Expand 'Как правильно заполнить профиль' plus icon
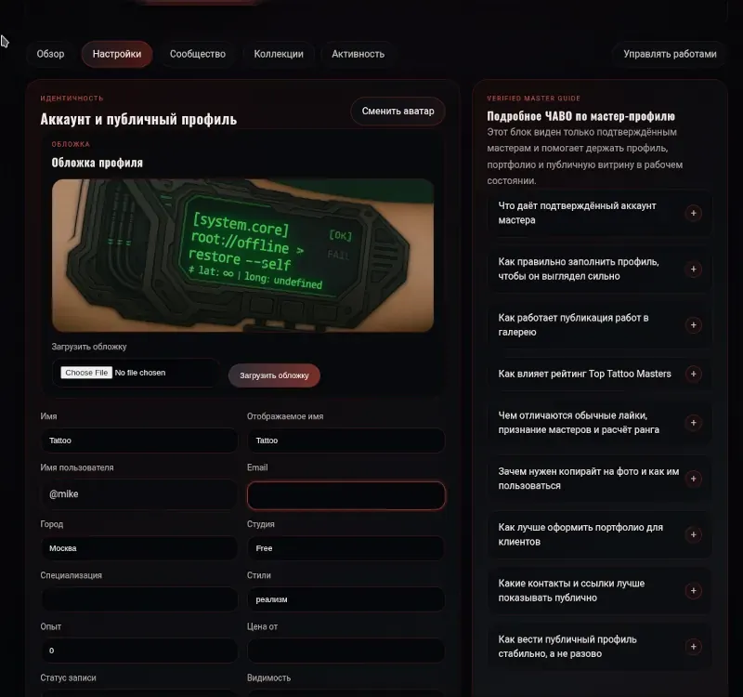 pos(693,269)
